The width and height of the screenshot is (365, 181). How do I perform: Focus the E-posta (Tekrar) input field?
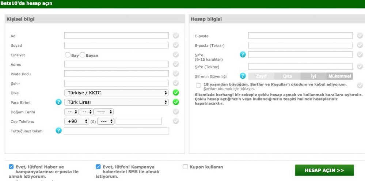[301, 45]
